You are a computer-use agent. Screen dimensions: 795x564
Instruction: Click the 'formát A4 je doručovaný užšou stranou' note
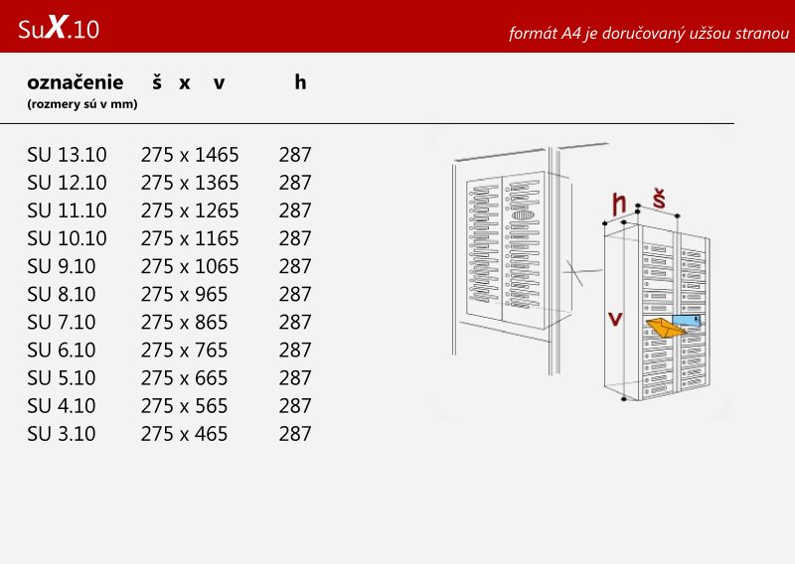click(649, 34)
